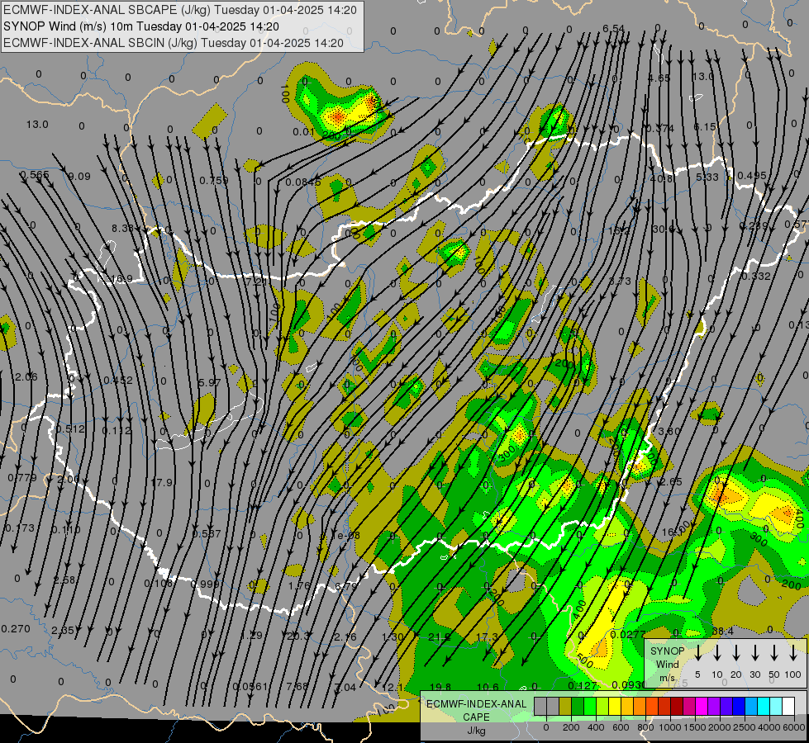
Task: Click the 0.0561 value near the bottom
Action: [250, 686]
